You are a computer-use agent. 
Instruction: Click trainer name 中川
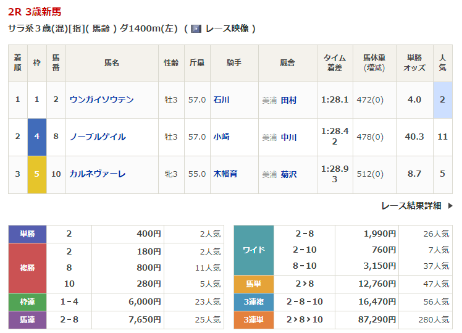[288, 137]
